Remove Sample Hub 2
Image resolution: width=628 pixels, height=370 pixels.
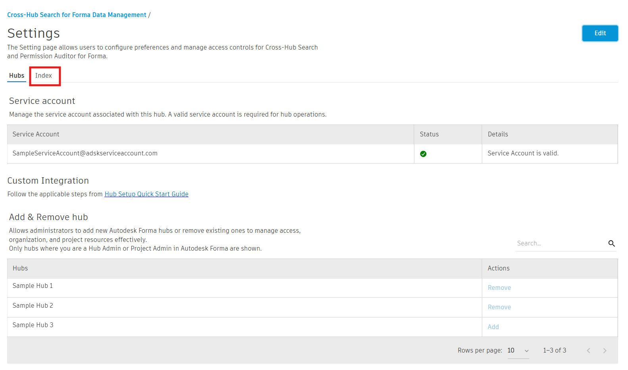pos(499,307)
